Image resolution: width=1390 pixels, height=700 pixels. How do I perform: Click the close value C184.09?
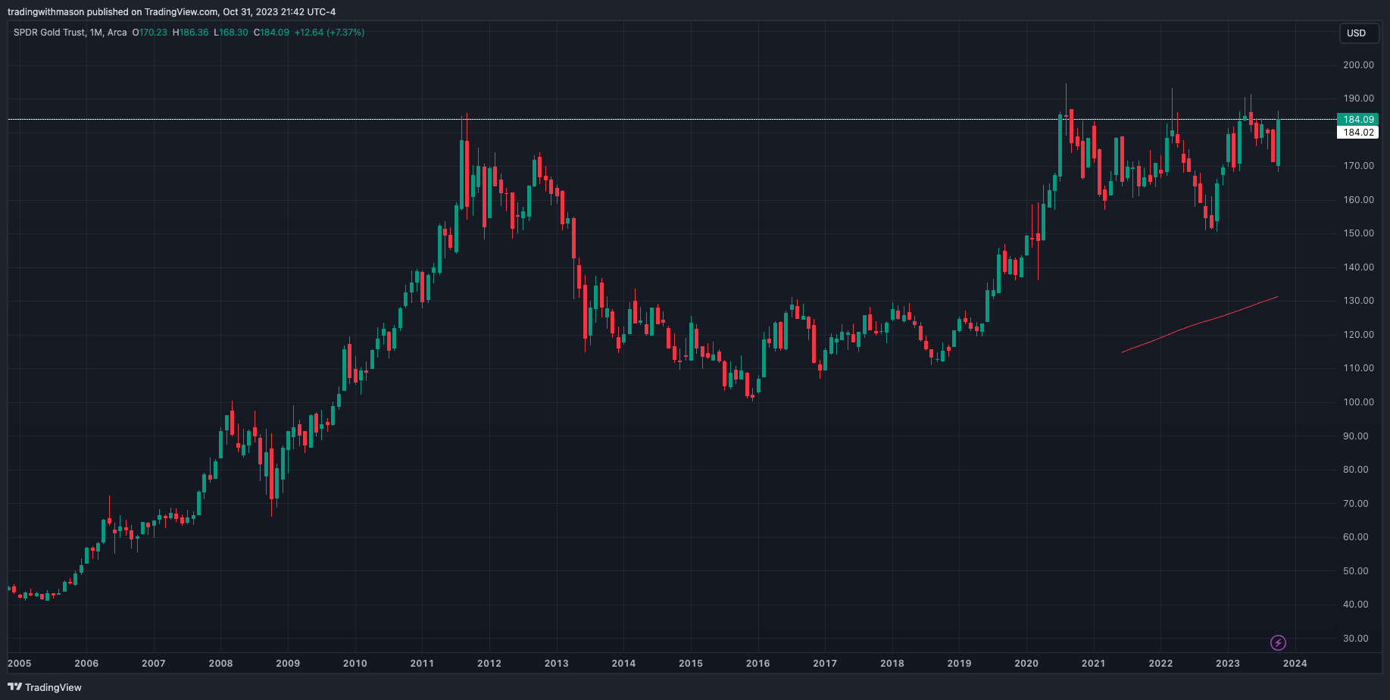click(x=271, y=33)
